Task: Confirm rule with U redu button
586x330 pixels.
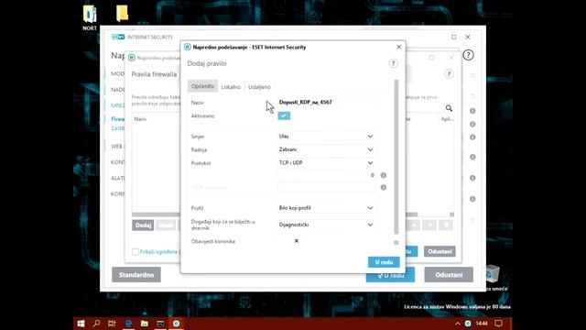Action: [384, 262]
